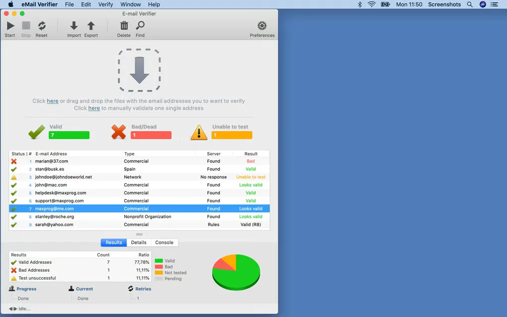Sort by the Result column header
This screenshot has width=507, height=317.
[x=251, y=154]
